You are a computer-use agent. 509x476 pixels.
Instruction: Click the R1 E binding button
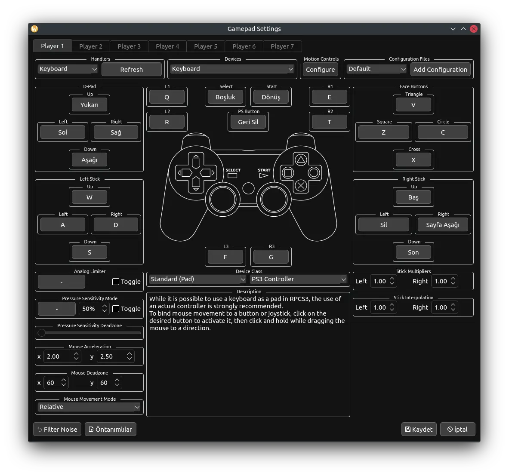[330, 97]
